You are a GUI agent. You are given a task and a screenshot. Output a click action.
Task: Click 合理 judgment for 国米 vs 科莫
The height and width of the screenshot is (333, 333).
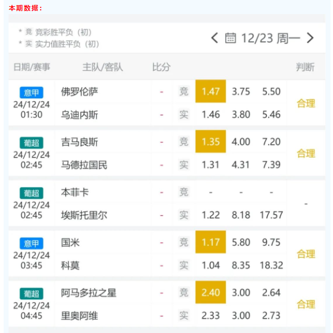point(306,254)
